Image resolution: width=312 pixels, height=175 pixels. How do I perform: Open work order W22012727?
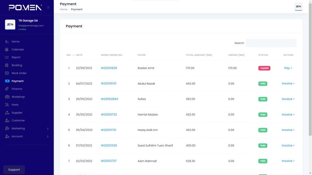coord(109,161)
